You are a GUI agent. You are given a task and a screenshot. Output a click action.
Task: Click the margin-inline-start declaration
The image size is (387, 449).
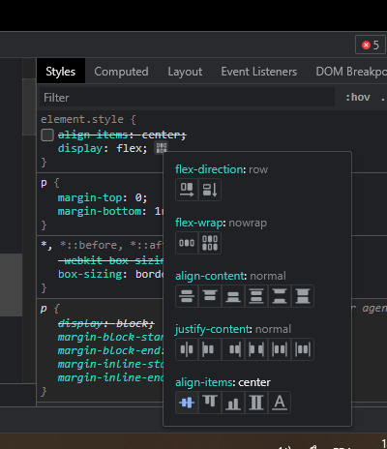pyautogui.click(x=110, y=365)
